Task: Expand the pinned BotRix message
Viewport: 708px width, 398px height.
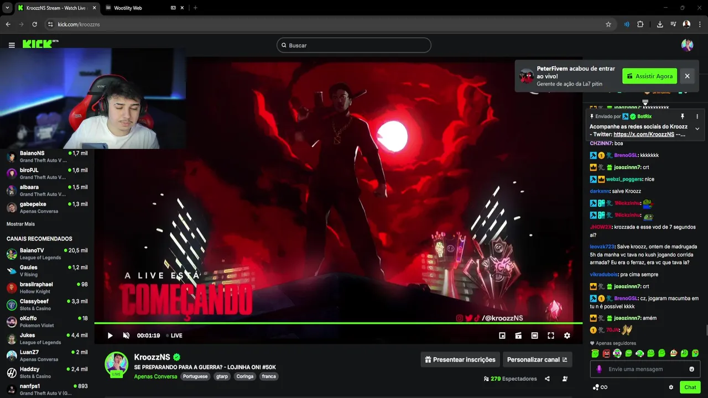Action: tap(697, 129)
